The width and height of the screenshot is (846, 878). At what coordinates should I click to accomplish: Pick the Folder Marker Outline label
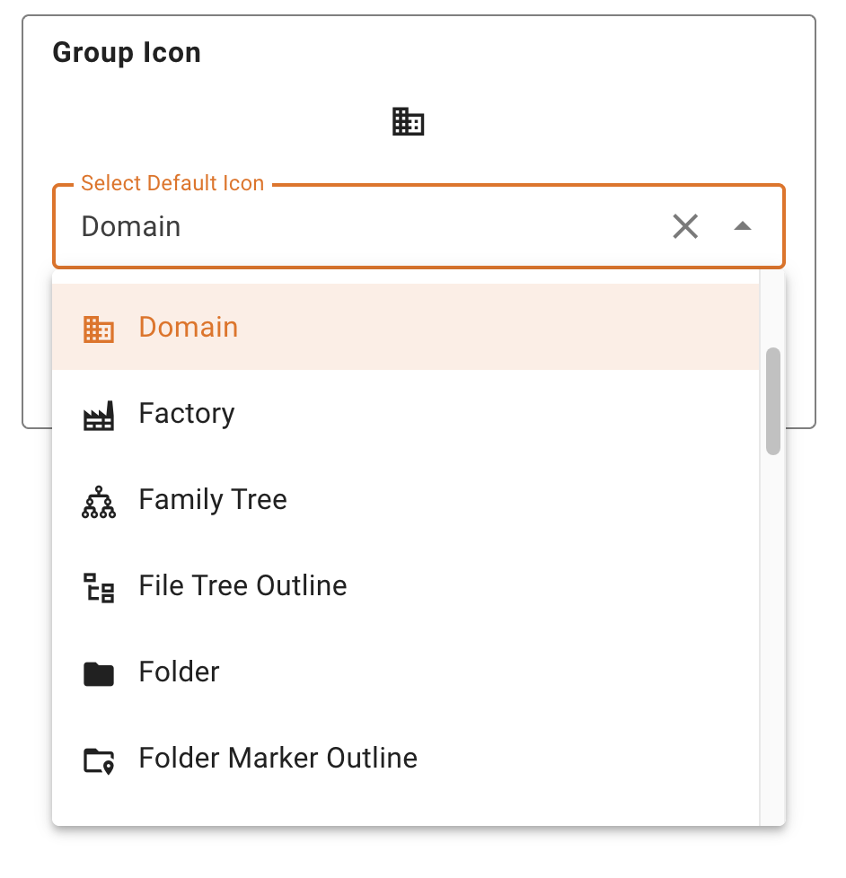click(x=278, y=759)
